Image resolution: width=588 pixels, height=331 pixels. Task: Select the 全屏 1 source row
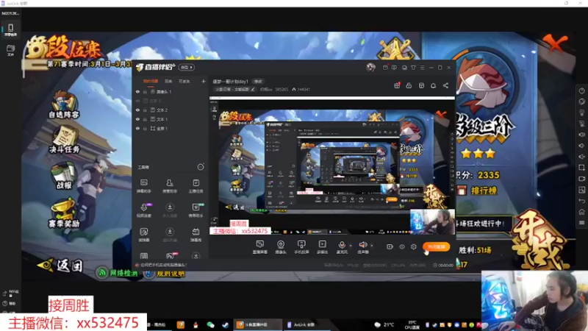tap(171, 128)
